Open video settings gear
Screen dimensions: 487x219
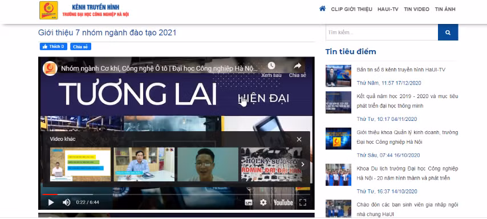click(x=263, y=202)
